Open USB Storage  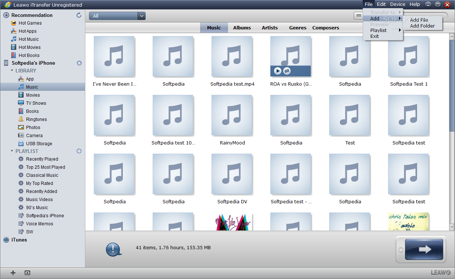pos(39,144)
